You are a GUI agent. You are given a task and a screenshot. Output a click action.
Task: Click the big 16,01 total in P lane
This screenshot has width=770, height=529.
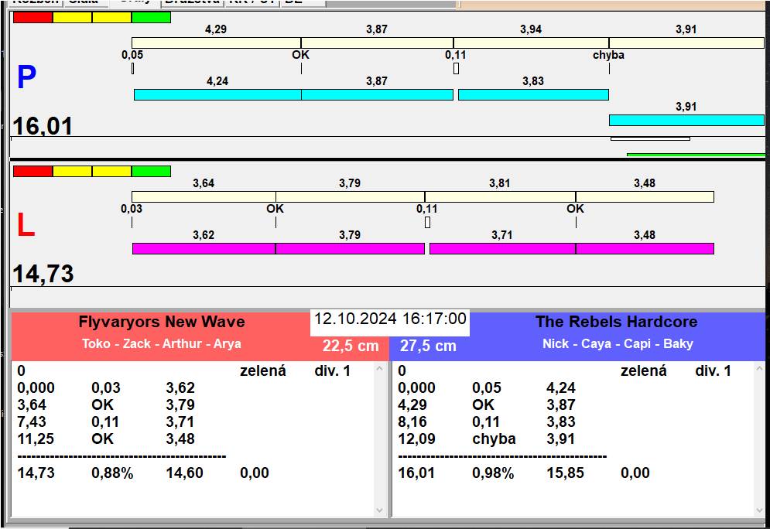[x=43, y=125]
